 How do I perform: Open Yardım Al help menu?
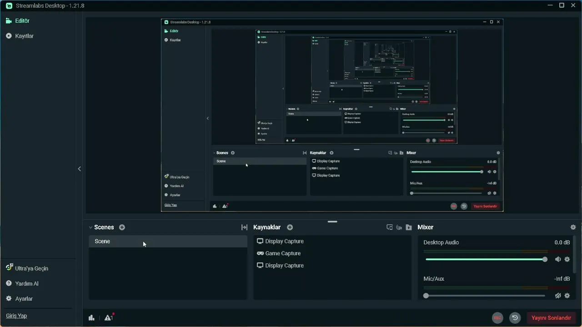point(22,283)
